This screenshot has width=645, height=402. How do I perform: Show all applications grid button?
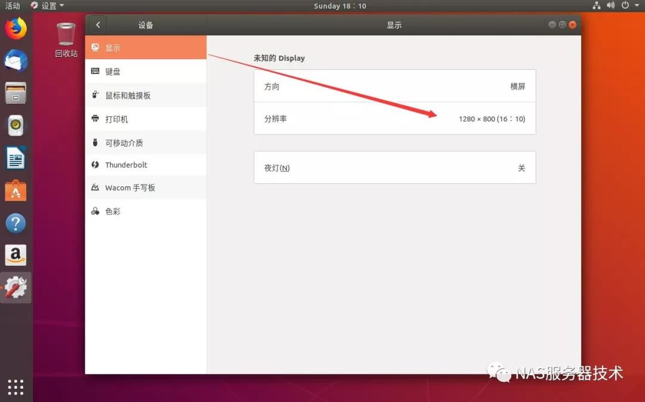pyautogui.click(x=16, y=387)
